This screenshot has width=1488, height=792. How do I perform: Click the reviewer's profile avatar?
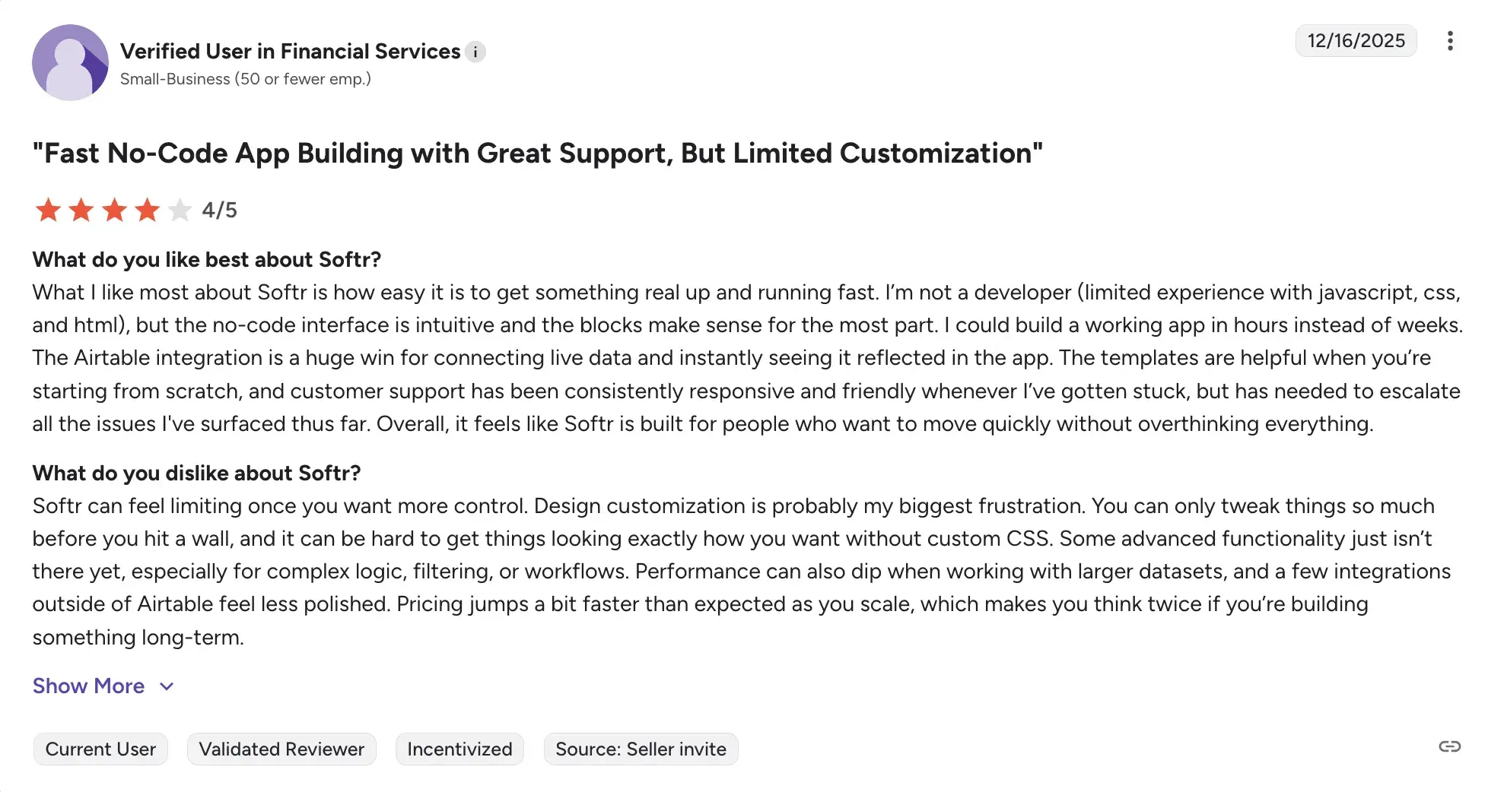coord(70,62)
